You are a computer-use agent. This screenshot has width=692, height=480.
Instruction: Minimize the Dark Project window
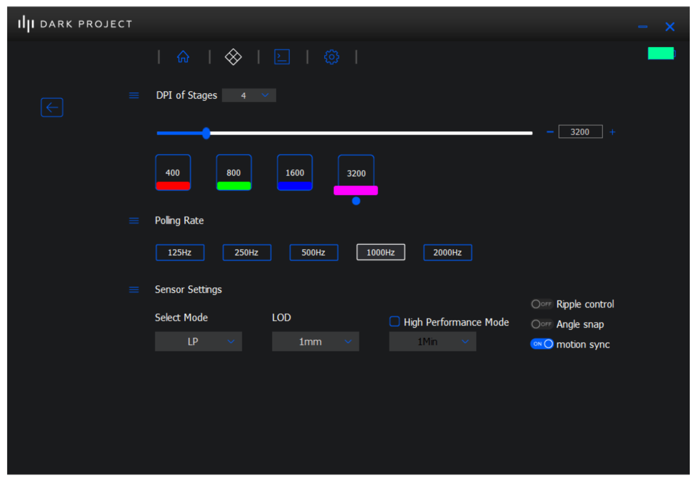click(x=643, y=27)
